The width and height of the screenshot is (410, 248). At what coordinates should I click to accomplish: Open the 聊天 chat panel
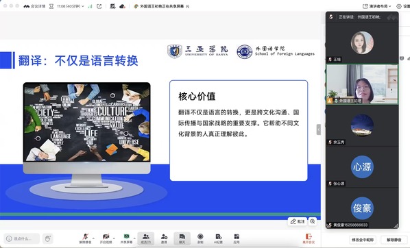[x=182, y=238]
